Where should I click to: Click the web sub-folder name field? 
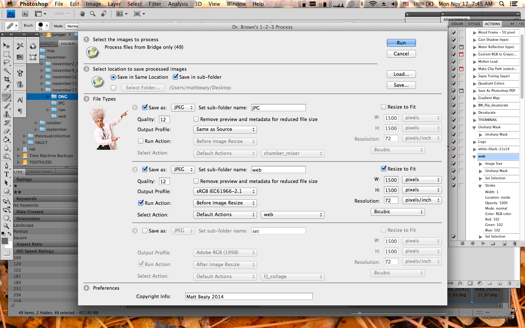(279, 170)
